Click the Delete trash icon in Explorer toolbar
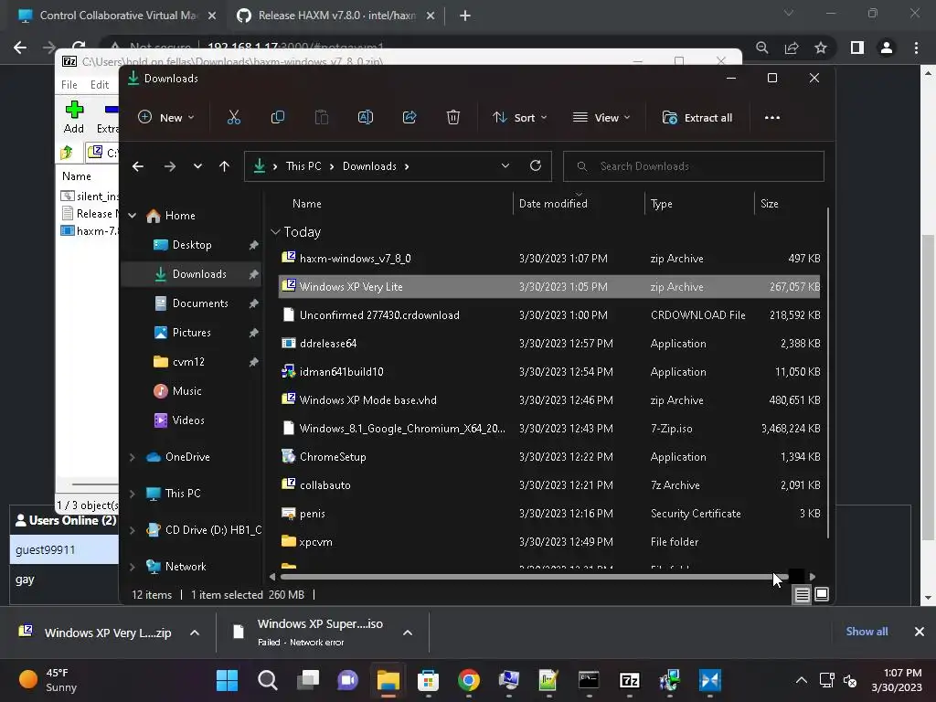 click(x=453, y=118)
